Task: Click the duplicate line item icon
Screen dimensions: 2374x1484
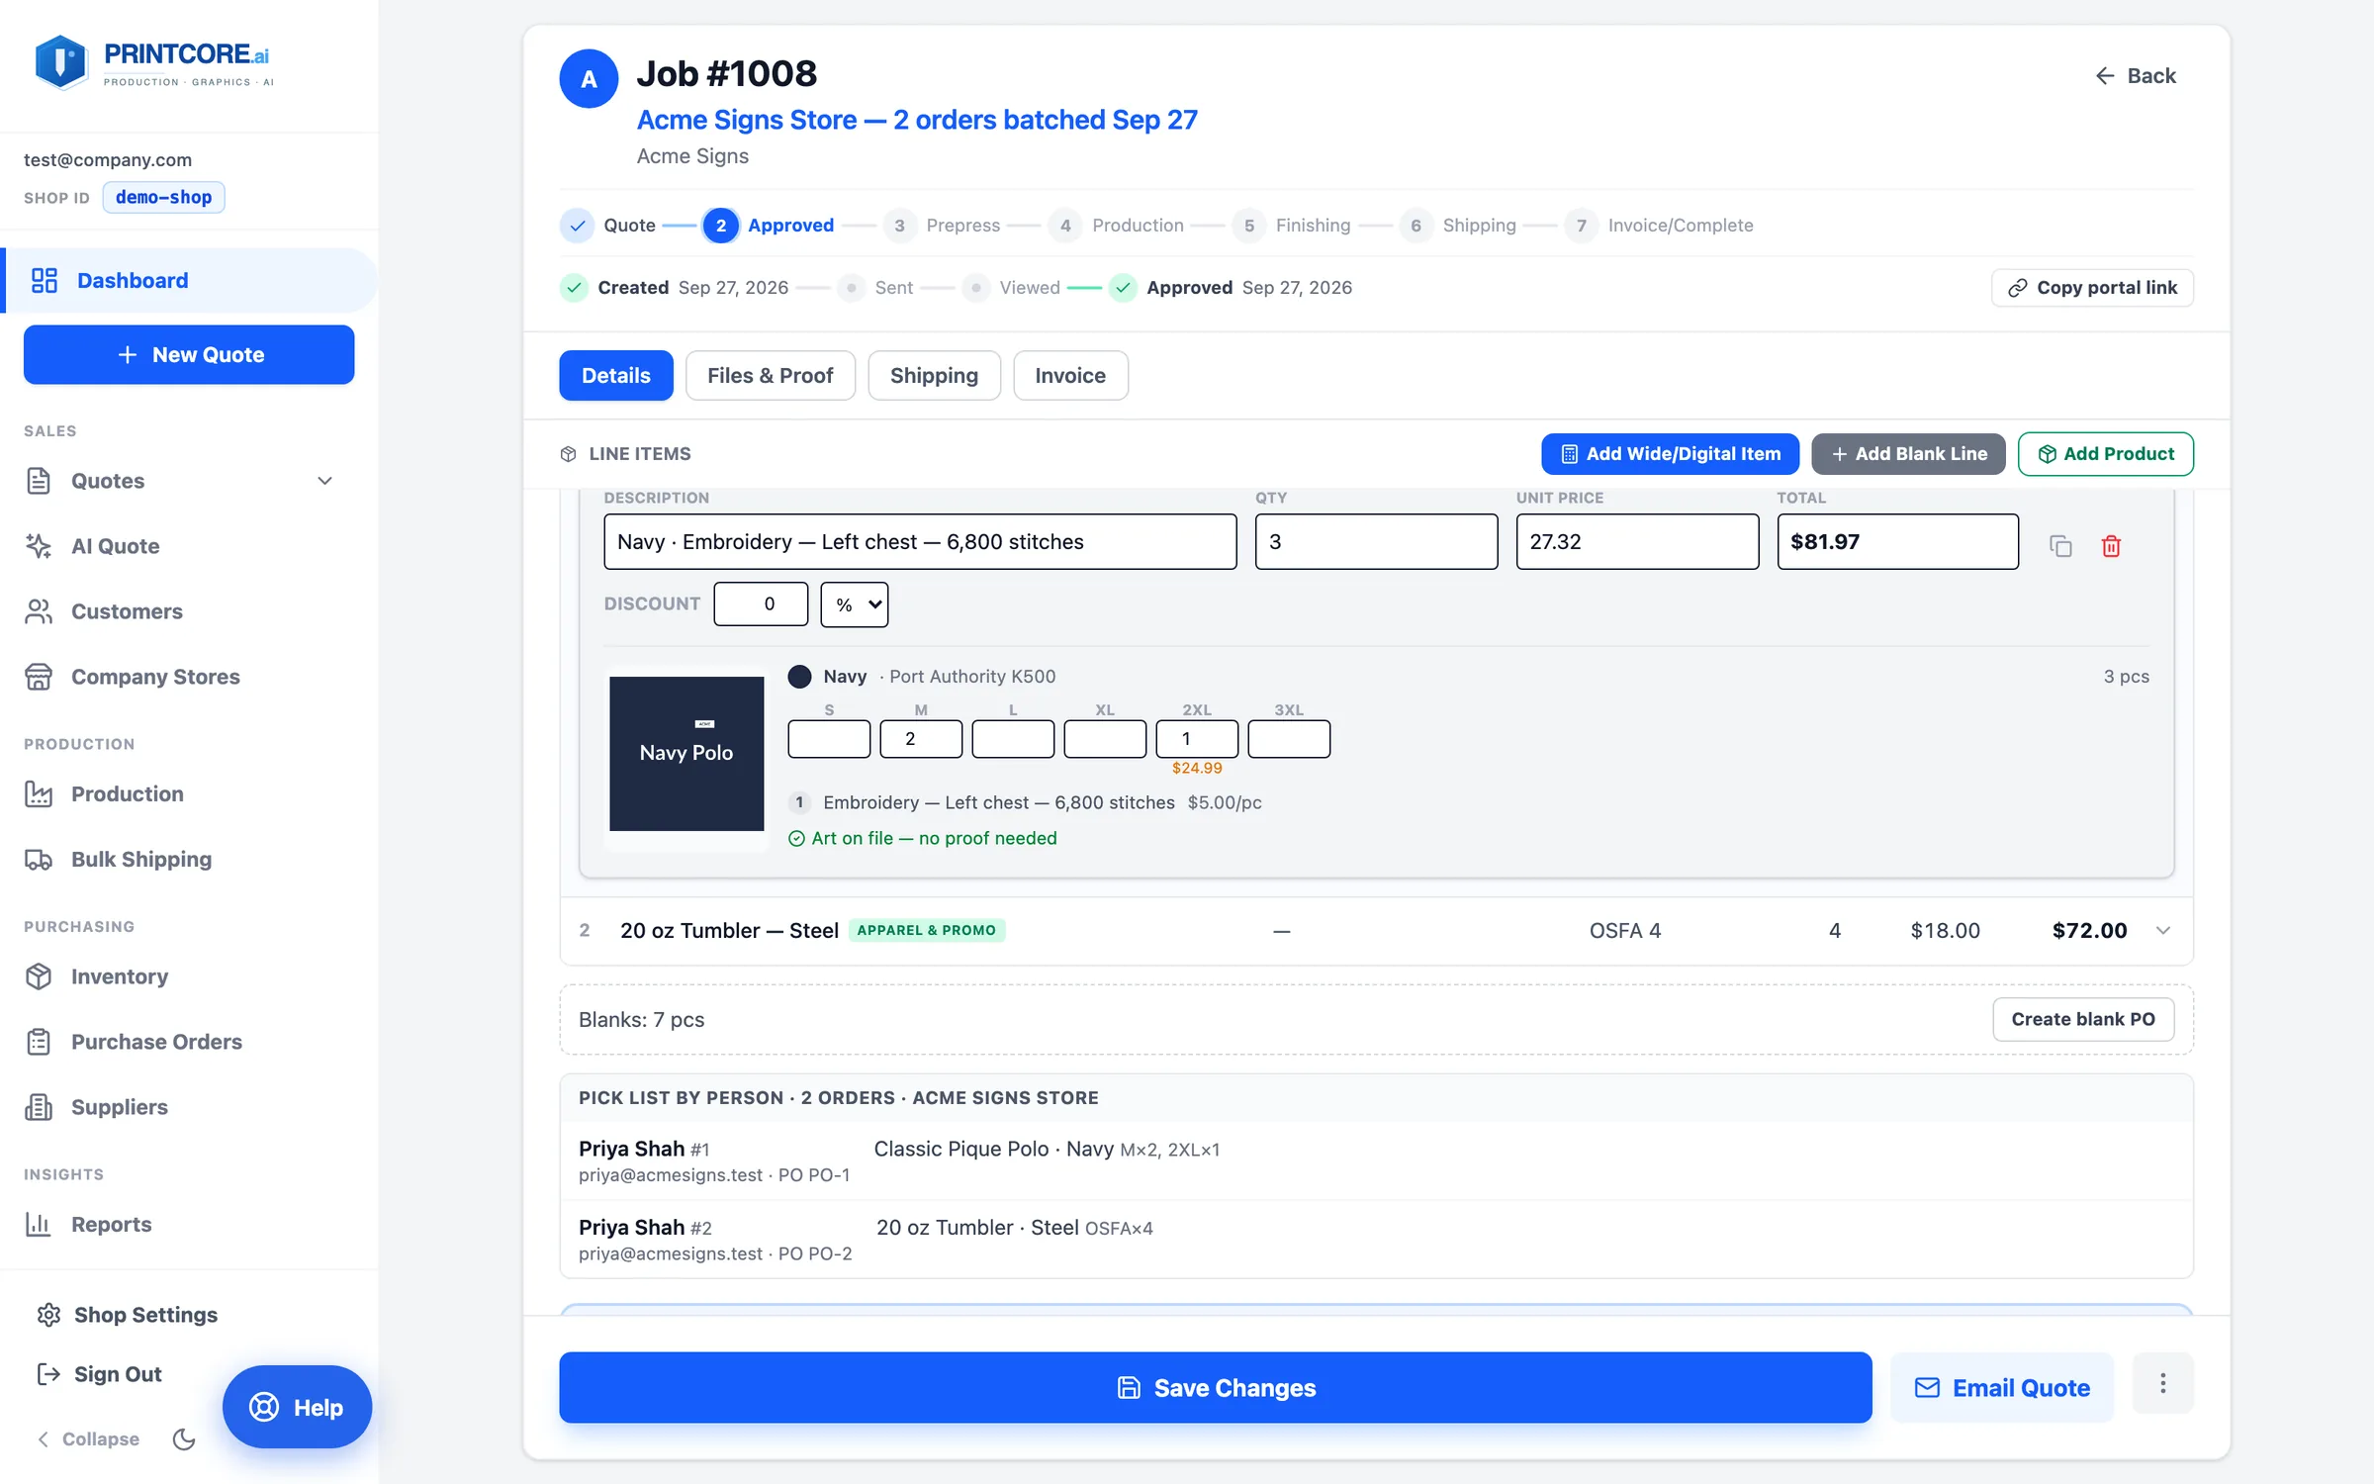Action: point(2060,546)
